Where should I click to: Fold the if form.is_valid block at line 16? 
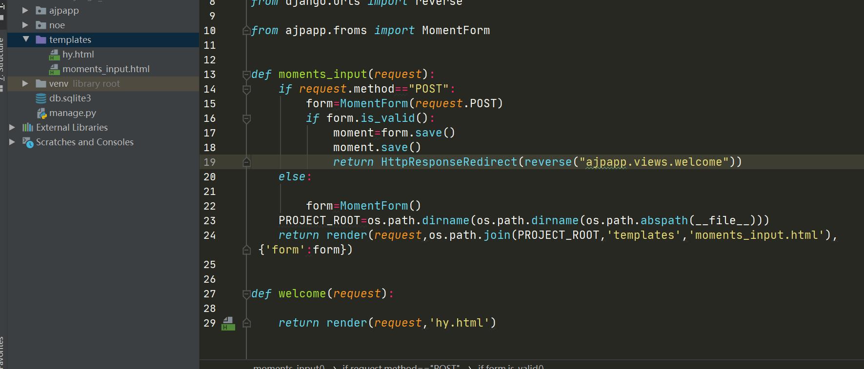coord(246,118)
